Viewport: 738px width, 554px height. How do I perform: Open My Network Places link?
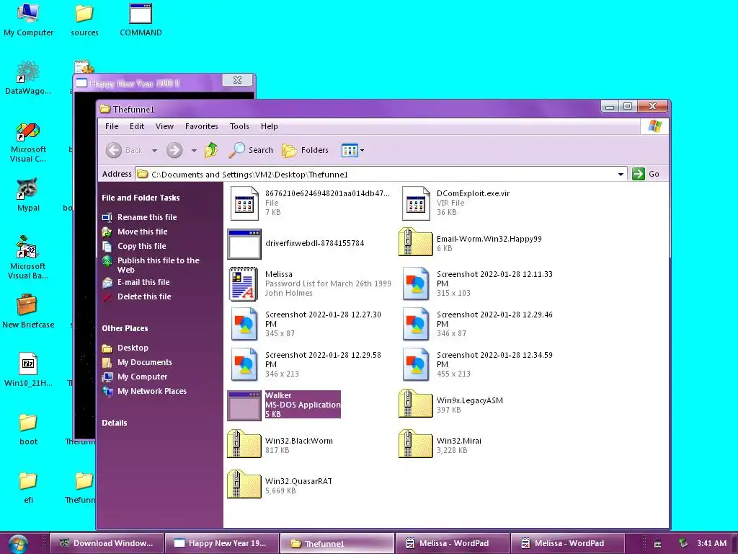pyautogui.click(x=151, y=391)
